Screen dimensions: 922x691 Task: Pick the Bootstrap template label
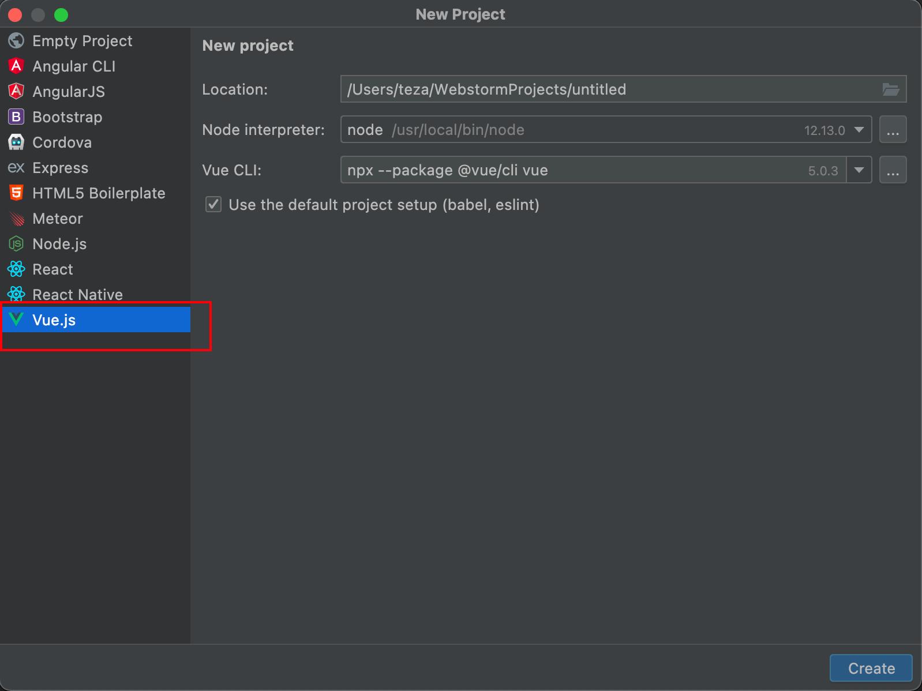pyautogui.click(x=68, y=117)
